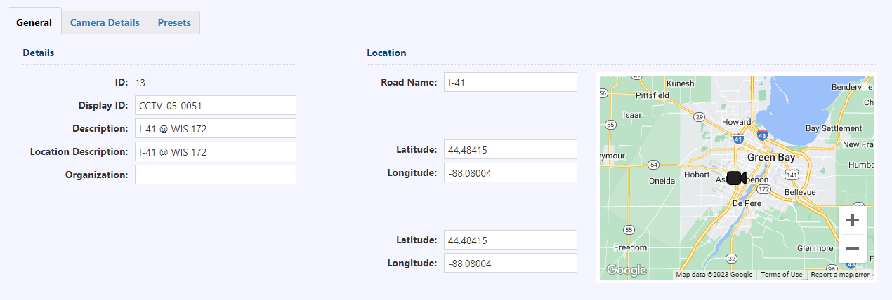The image size is (892, 300).
Task: Focus the Description text field
Action: click(215, 128)
